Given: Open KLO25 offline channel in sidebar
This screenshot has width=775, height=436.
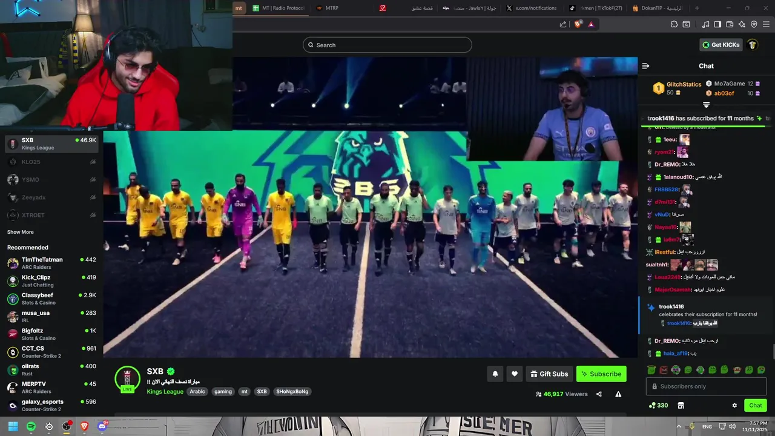Looking at the screenshot, I should (51, 162).
